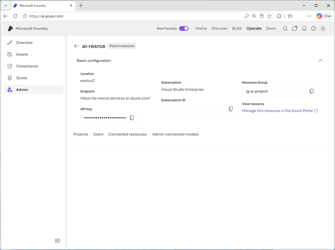The image size is (335, 250).
Task: Open the feedback chat icon in header
Action: (x=295, y=28)
